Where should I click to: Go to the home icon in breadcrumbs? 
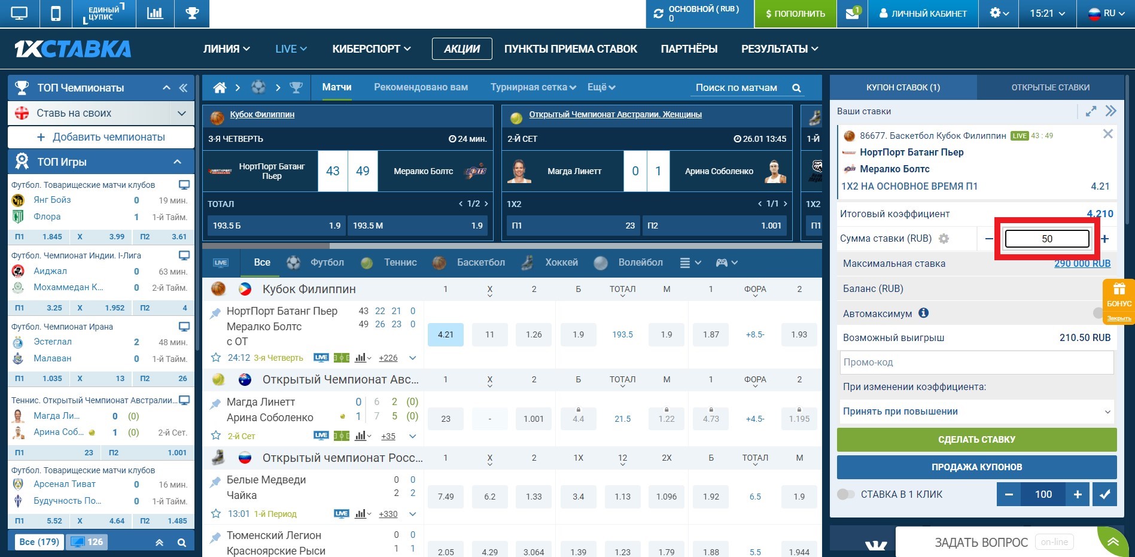[x=220, y=87]
